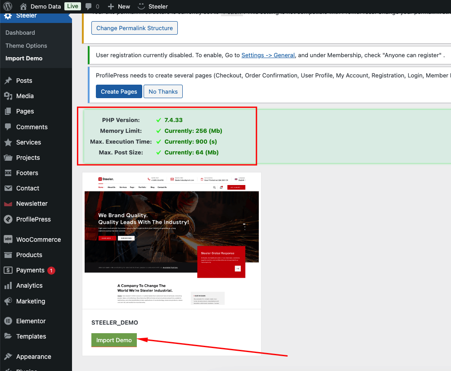Click the Steeler demo preview thumbnail
Screen dimensions: 451x371
(x=172, y=240)
